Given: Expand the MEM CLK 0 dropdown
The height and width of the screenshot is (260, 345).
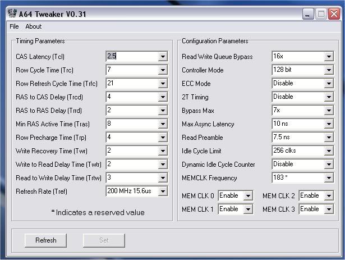Looking at the screenshot, I should point(248,195).
